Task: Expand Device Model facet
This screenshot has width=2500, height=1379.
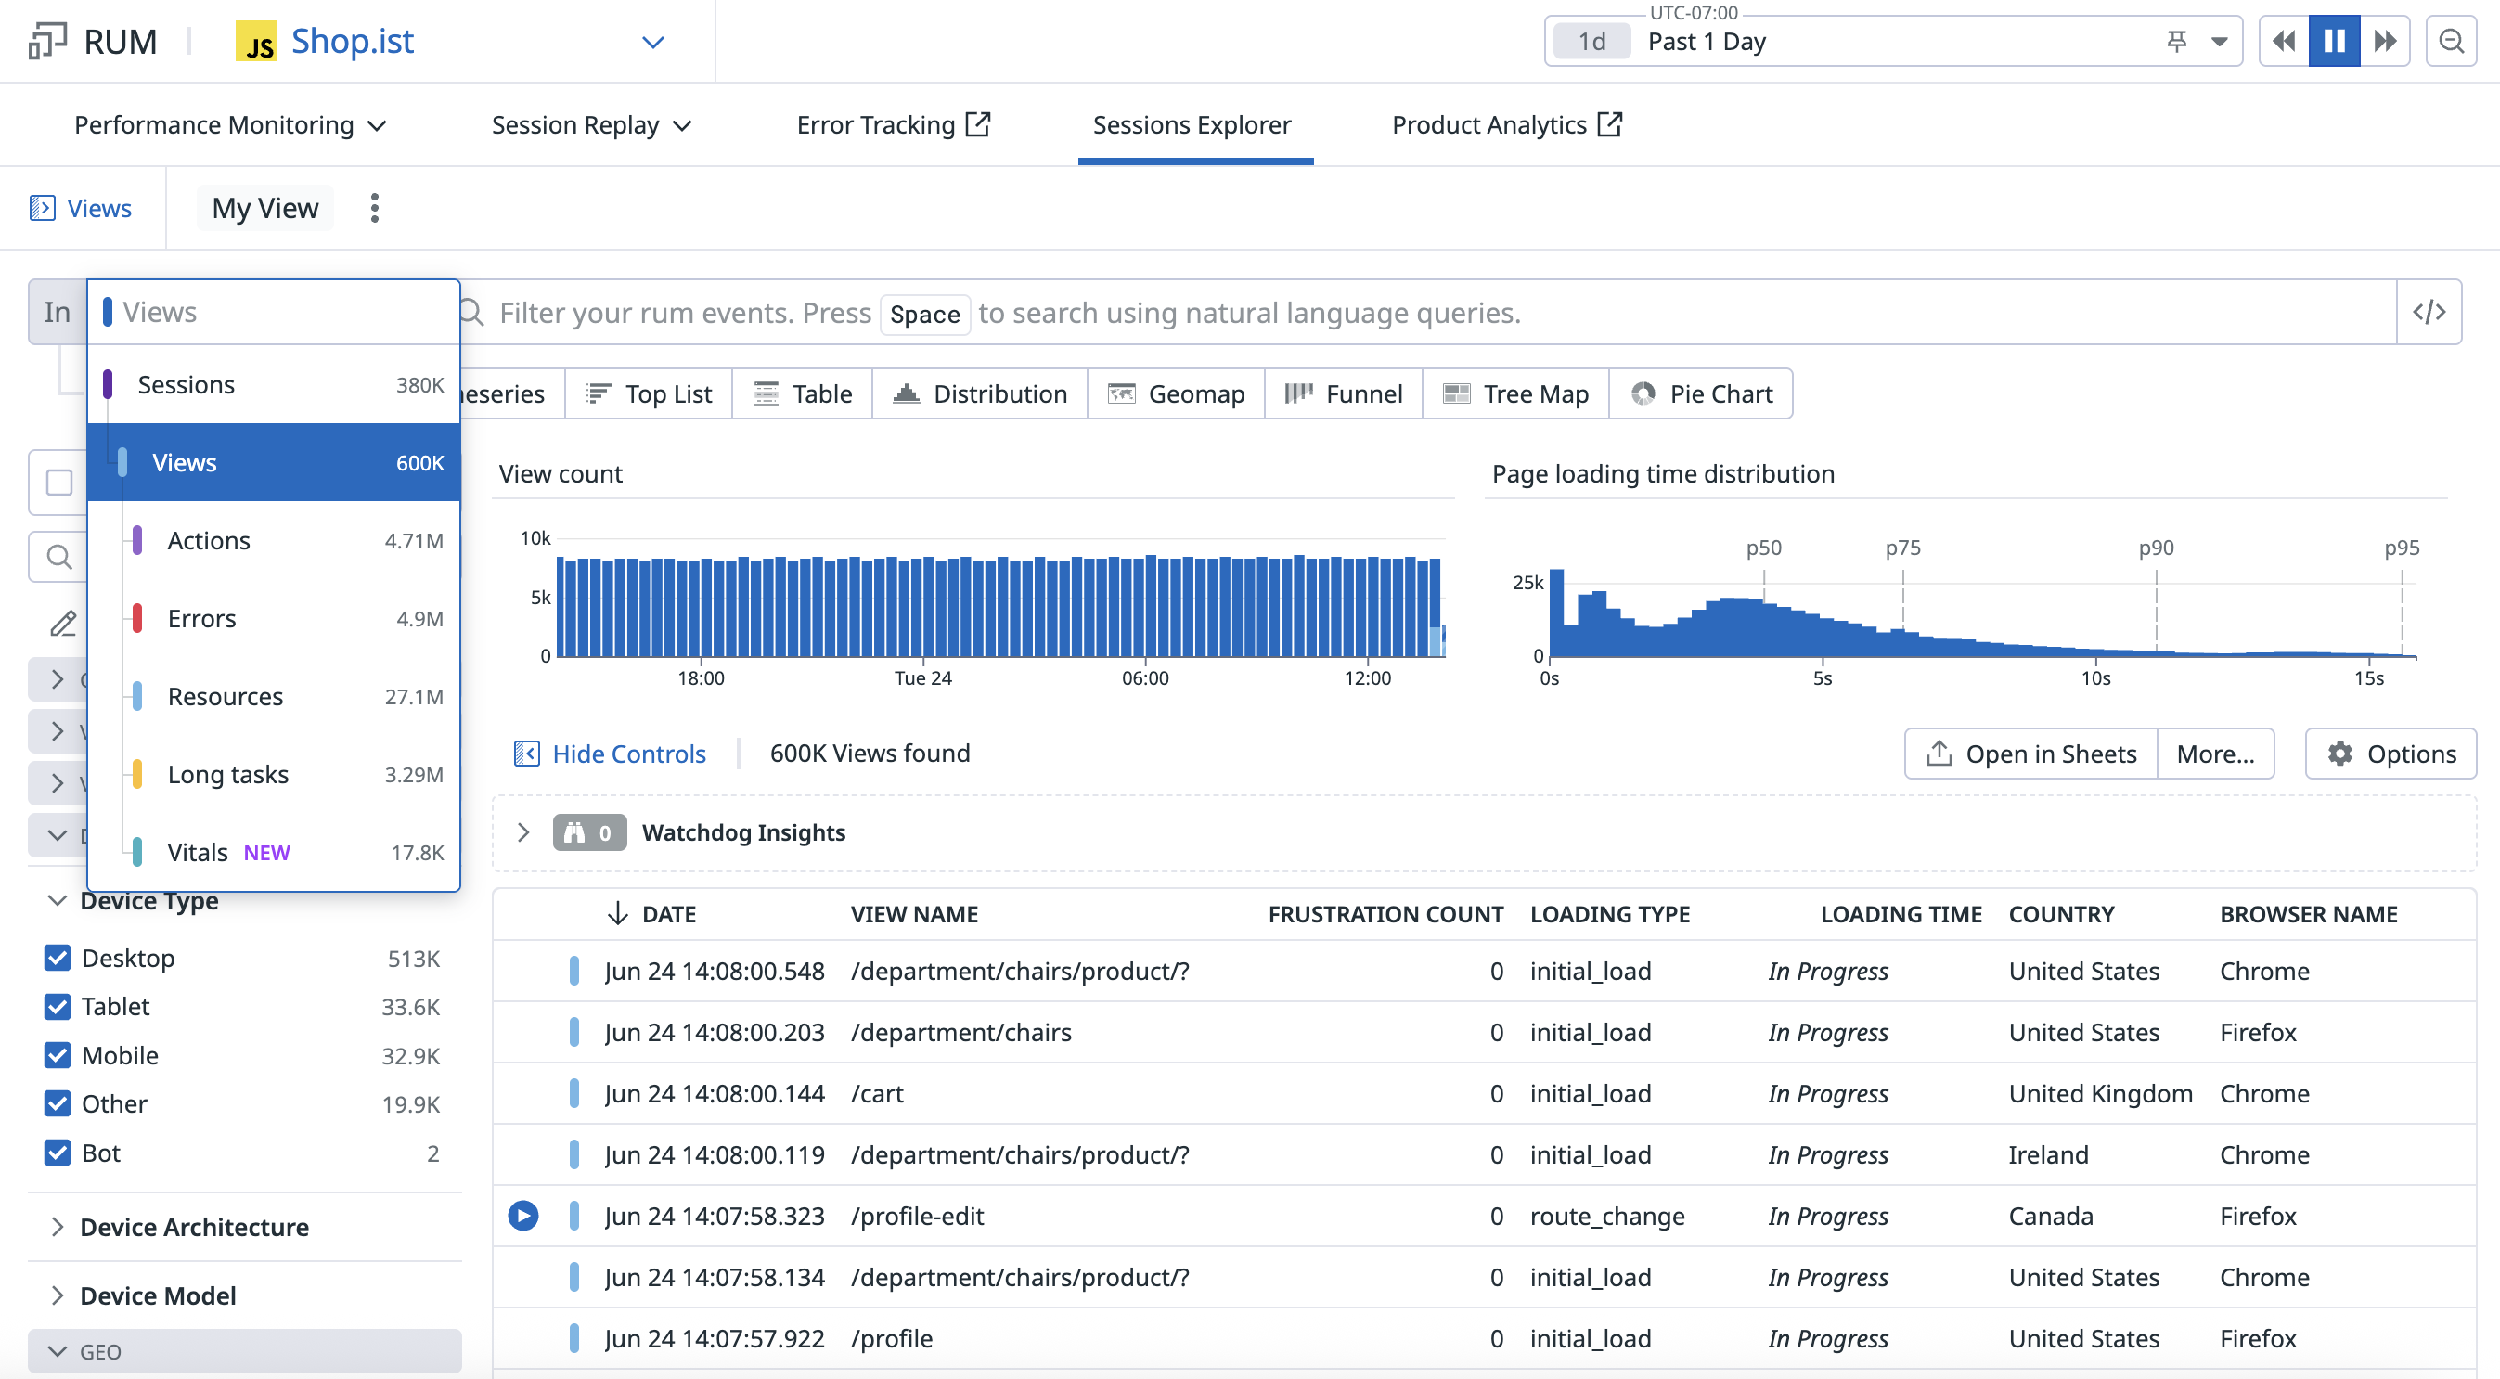Action: point(58,1296)
